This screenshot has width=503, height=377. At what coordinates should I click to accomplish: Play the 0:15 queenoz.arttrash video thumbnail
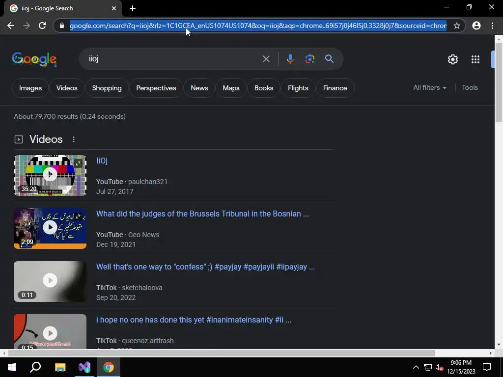click(50, 331)
